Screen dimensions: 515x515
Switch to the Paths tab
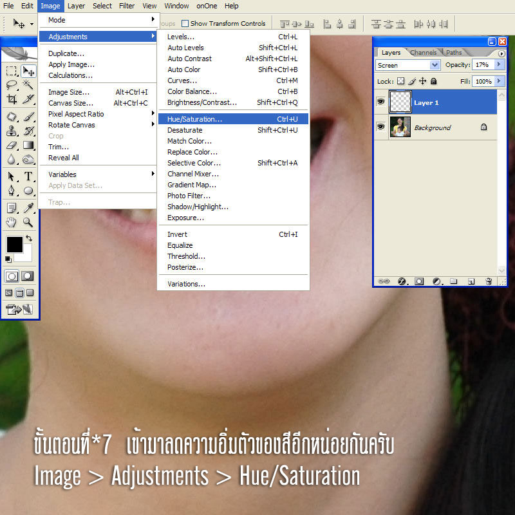point(454,53)
